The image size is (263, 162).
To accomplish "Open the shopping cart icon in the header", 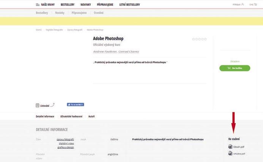I will 255,4.
